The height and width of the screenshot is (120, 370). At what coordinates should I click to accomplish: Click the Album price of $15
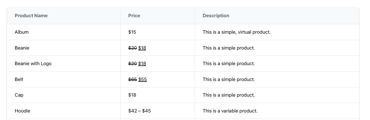coord(132,32)
